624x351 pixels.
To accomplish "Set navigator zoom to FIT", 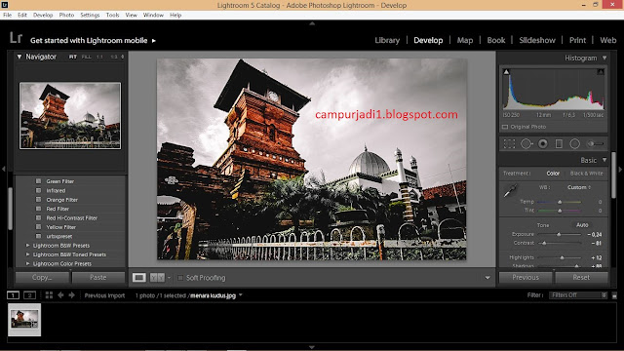I will click(72, 57).
